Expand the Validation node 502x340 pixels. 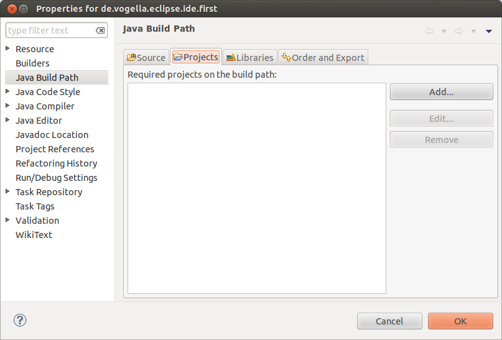point(7,220)
